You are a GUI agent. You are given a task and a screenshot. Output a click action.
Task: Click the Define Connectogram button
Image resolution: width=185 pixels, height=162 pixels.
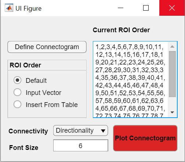pyautogui.click(x=47, y=47)
